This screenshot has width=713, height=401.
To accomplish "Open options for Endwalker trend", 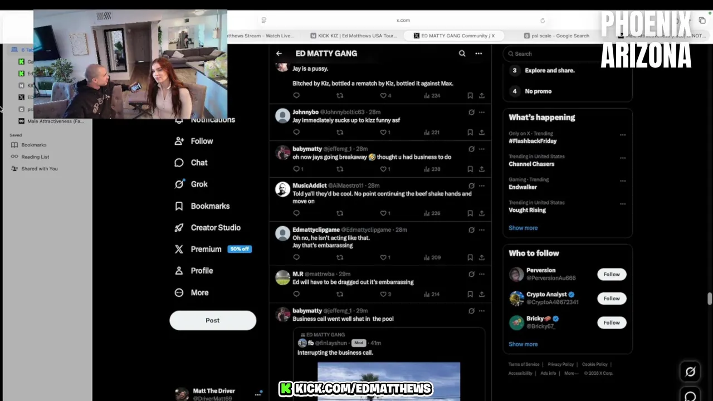I will (623, 180).
